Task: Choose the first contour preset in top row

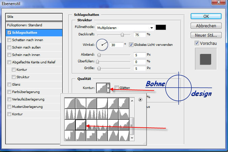Action: click(x=69, y=103)
